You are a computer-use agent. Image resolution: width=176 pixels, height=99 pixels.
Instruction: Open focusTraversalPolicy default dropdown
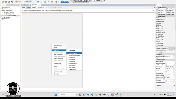[x=172, y=77]
